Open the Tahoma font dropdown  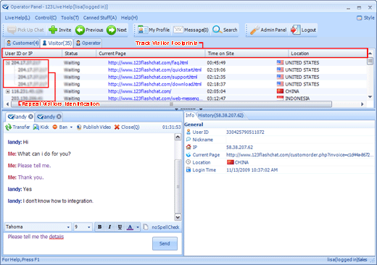pyautogui.click(x=68, y=227)
